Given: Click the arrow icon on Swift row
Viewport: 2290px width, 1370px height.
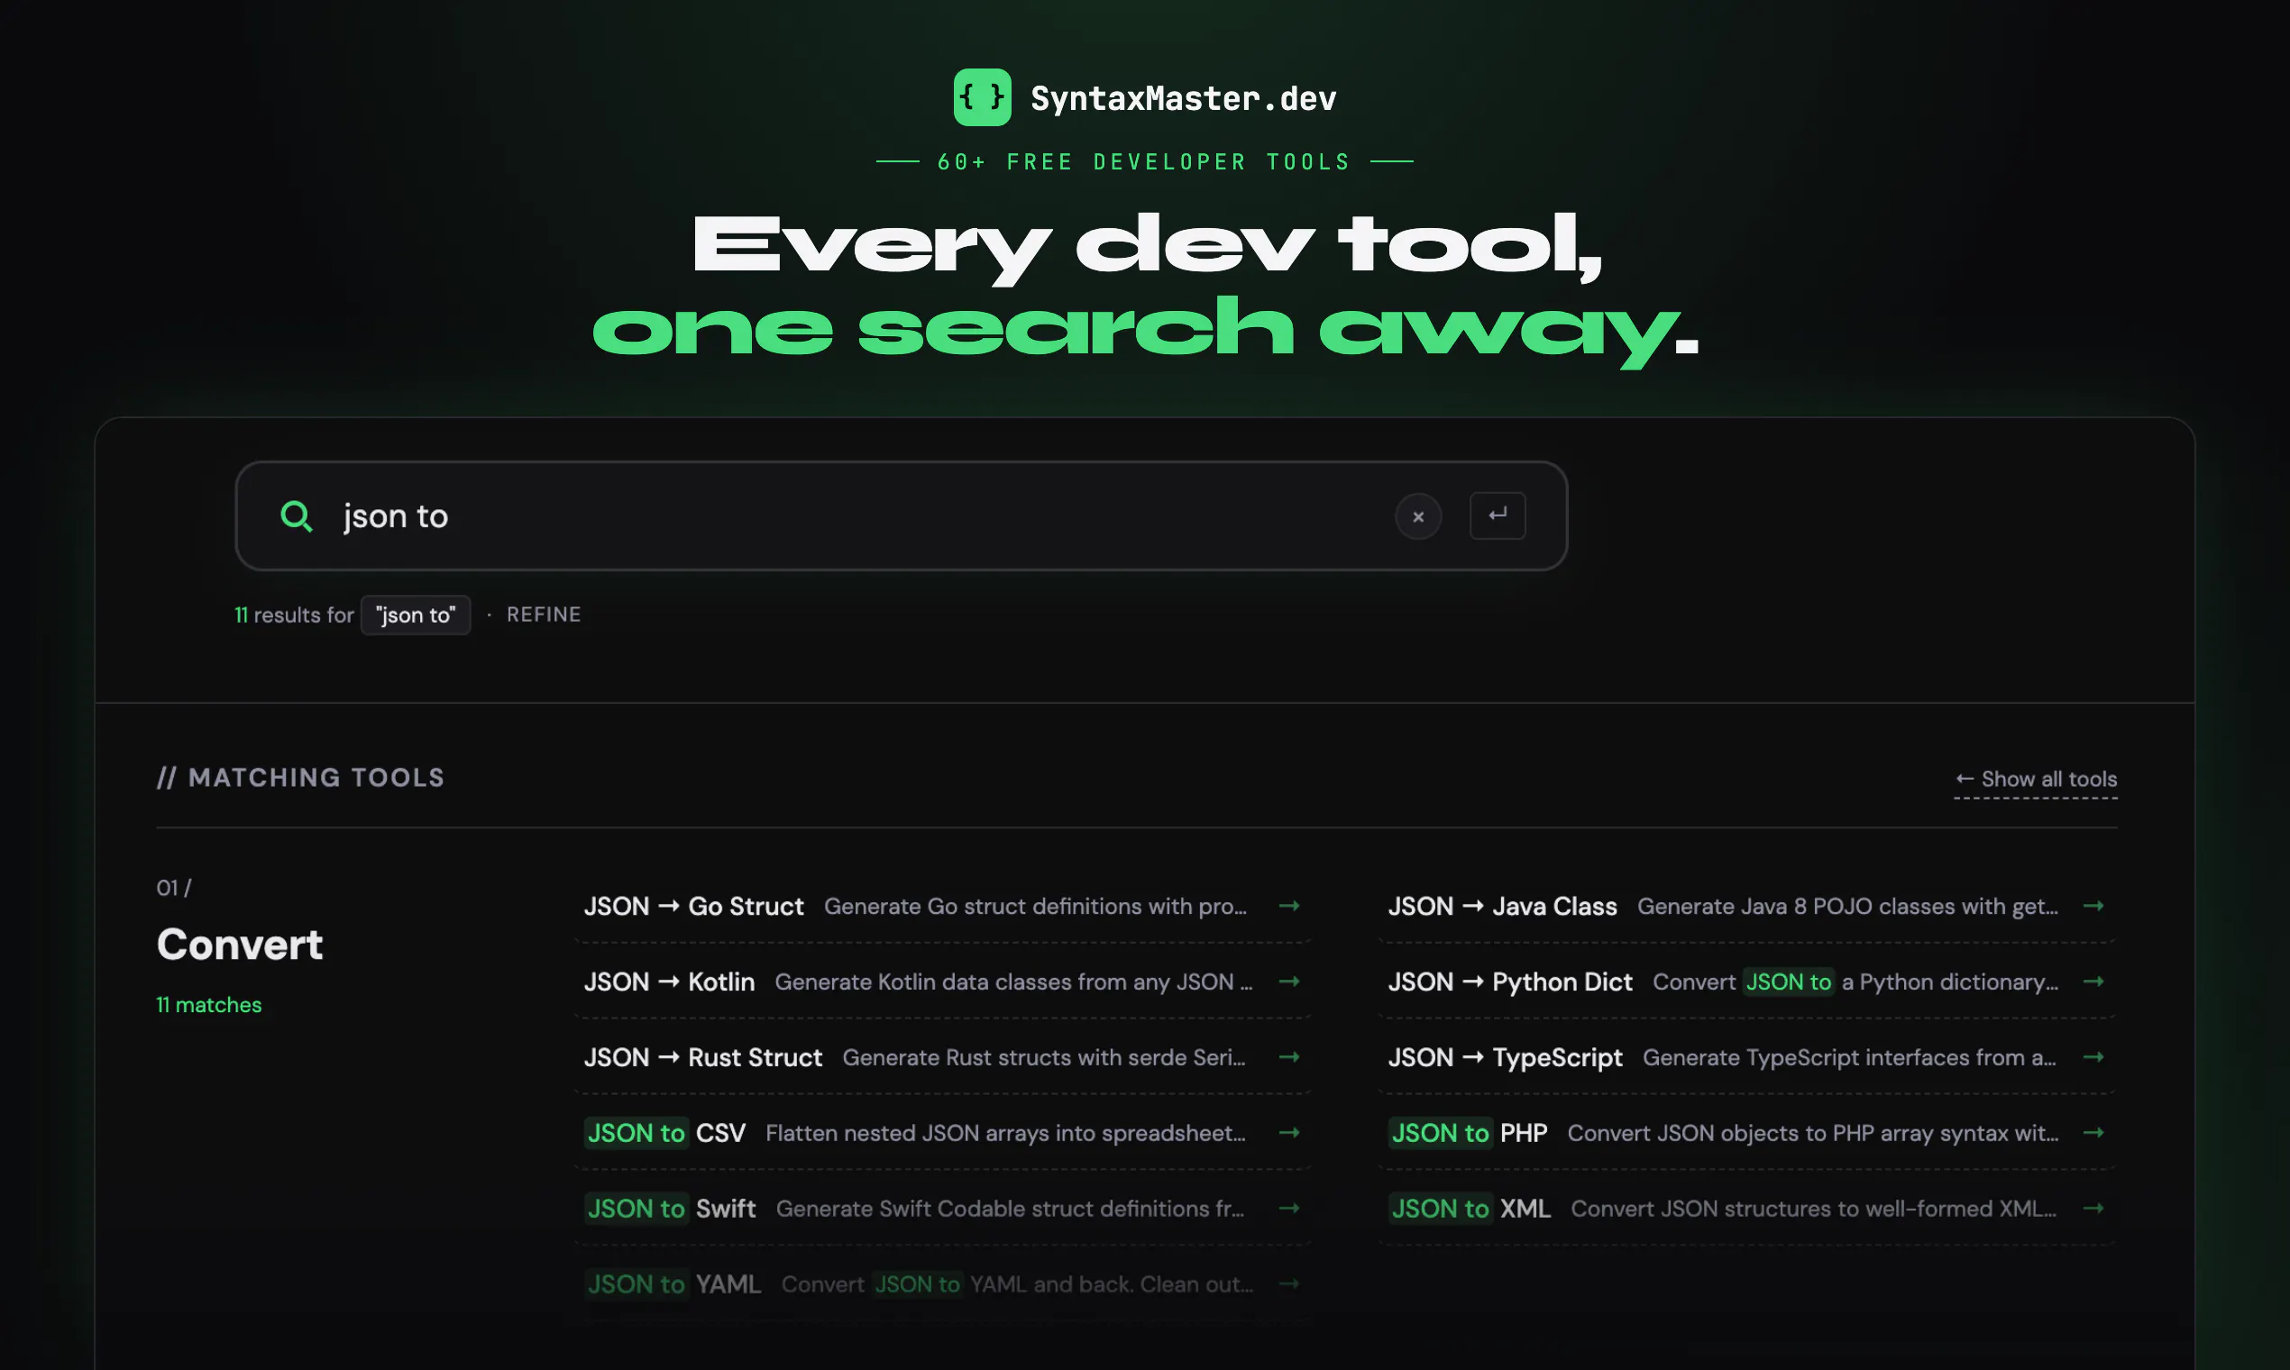Looking at the screenshot, I should [x=1289, y=1209].
